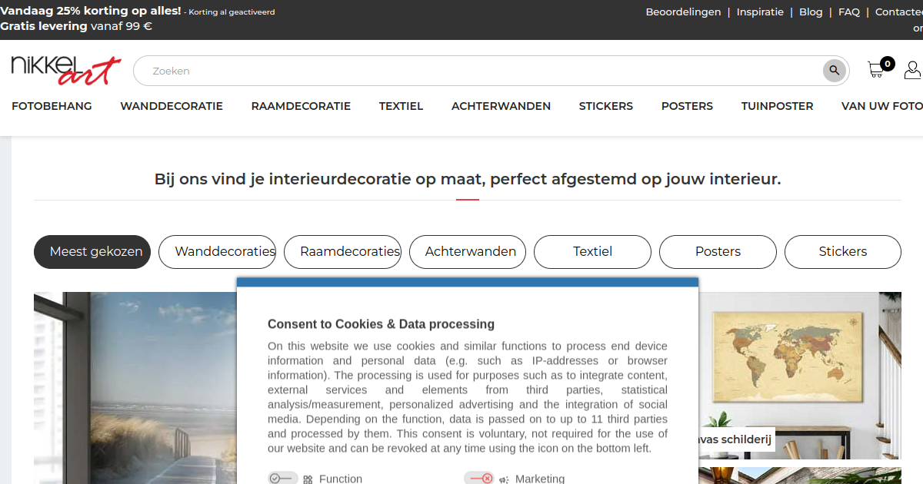The width and height of the screenshot is (923, 484).
Task: Open the Posters navigation menu
Action: [687, 106]
